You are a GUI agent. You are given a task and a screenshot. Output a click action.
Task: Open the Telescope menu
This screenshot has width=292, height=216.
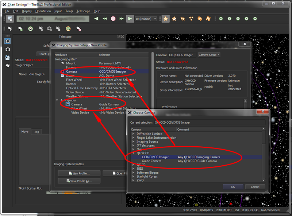point(83,11)
